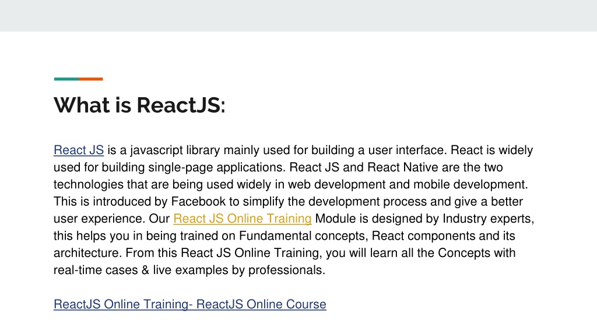Click the 'What is ReactJS:' heading
The image size is (597, 335).
pos(139,105)
